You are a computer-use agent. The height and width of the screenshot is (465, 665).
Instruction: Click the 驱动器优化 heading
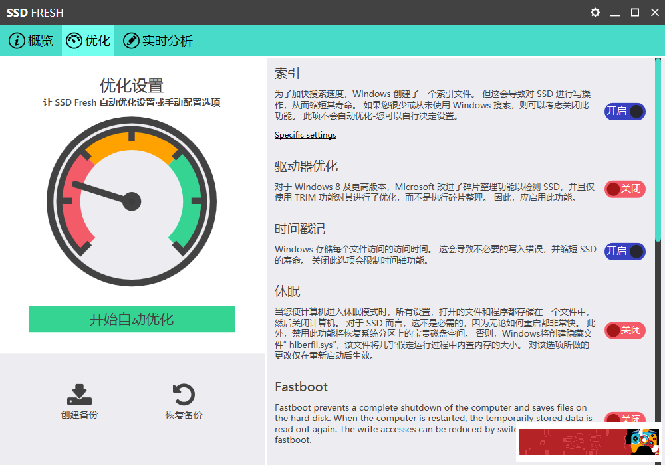tap(306, 166)
